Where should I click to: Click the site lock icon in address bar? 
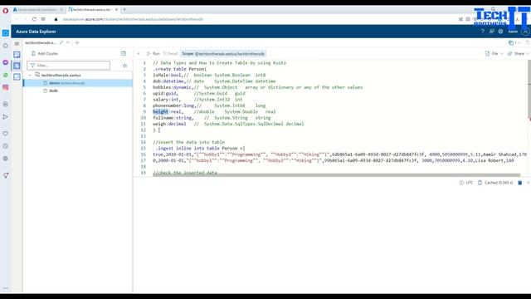pos(56,19)
